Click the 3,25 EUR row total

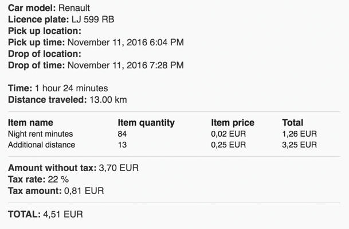coord(299,145)
